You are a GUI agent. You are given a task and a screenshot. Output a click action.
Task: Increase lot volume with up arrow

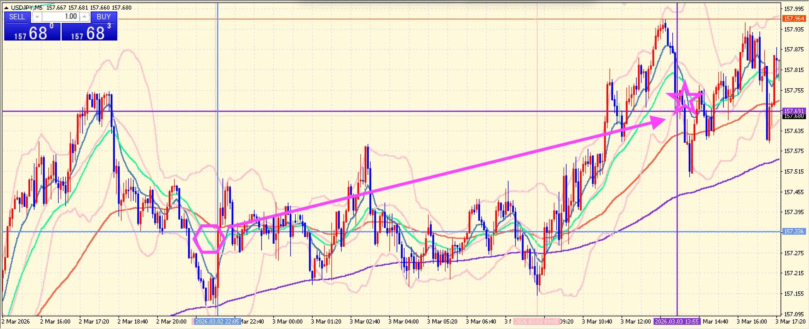click(x=84, y=17)
